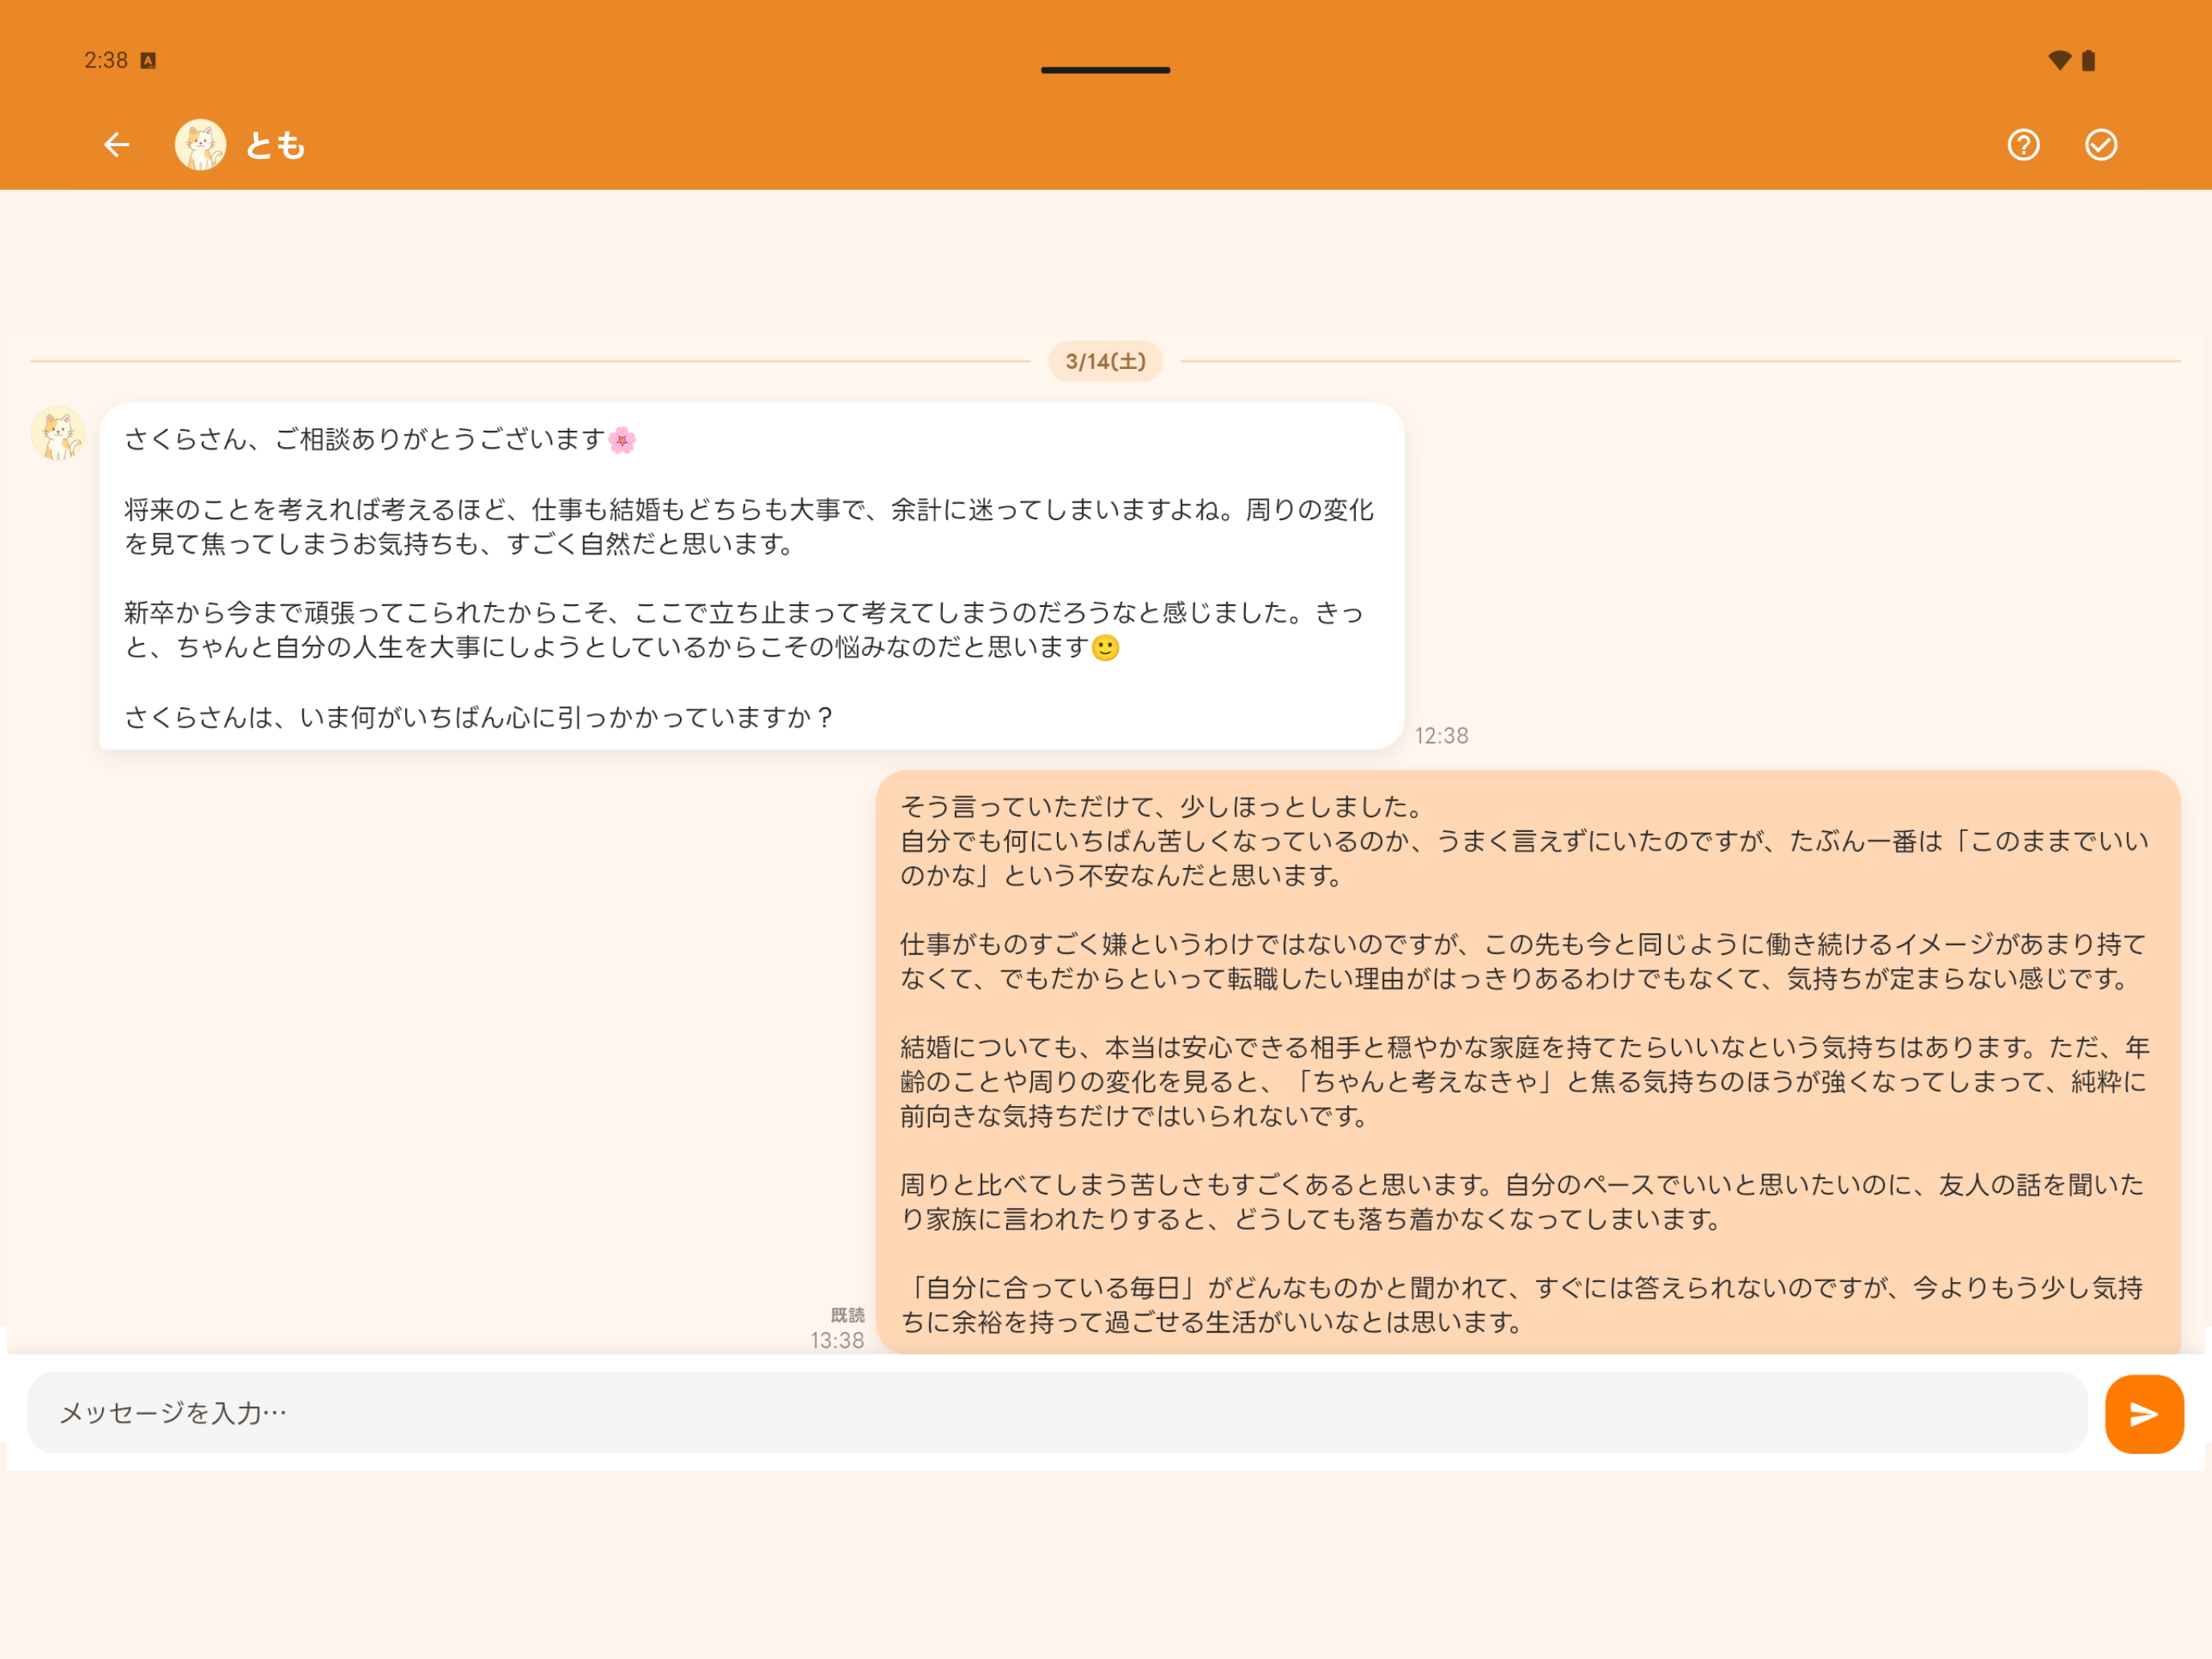This screenshot has width=2212, height=1659.
Task: Tap the contact name とも in header
Action: (275, 146)
